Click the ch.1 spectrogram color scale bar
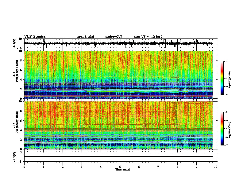 (222, 78)
